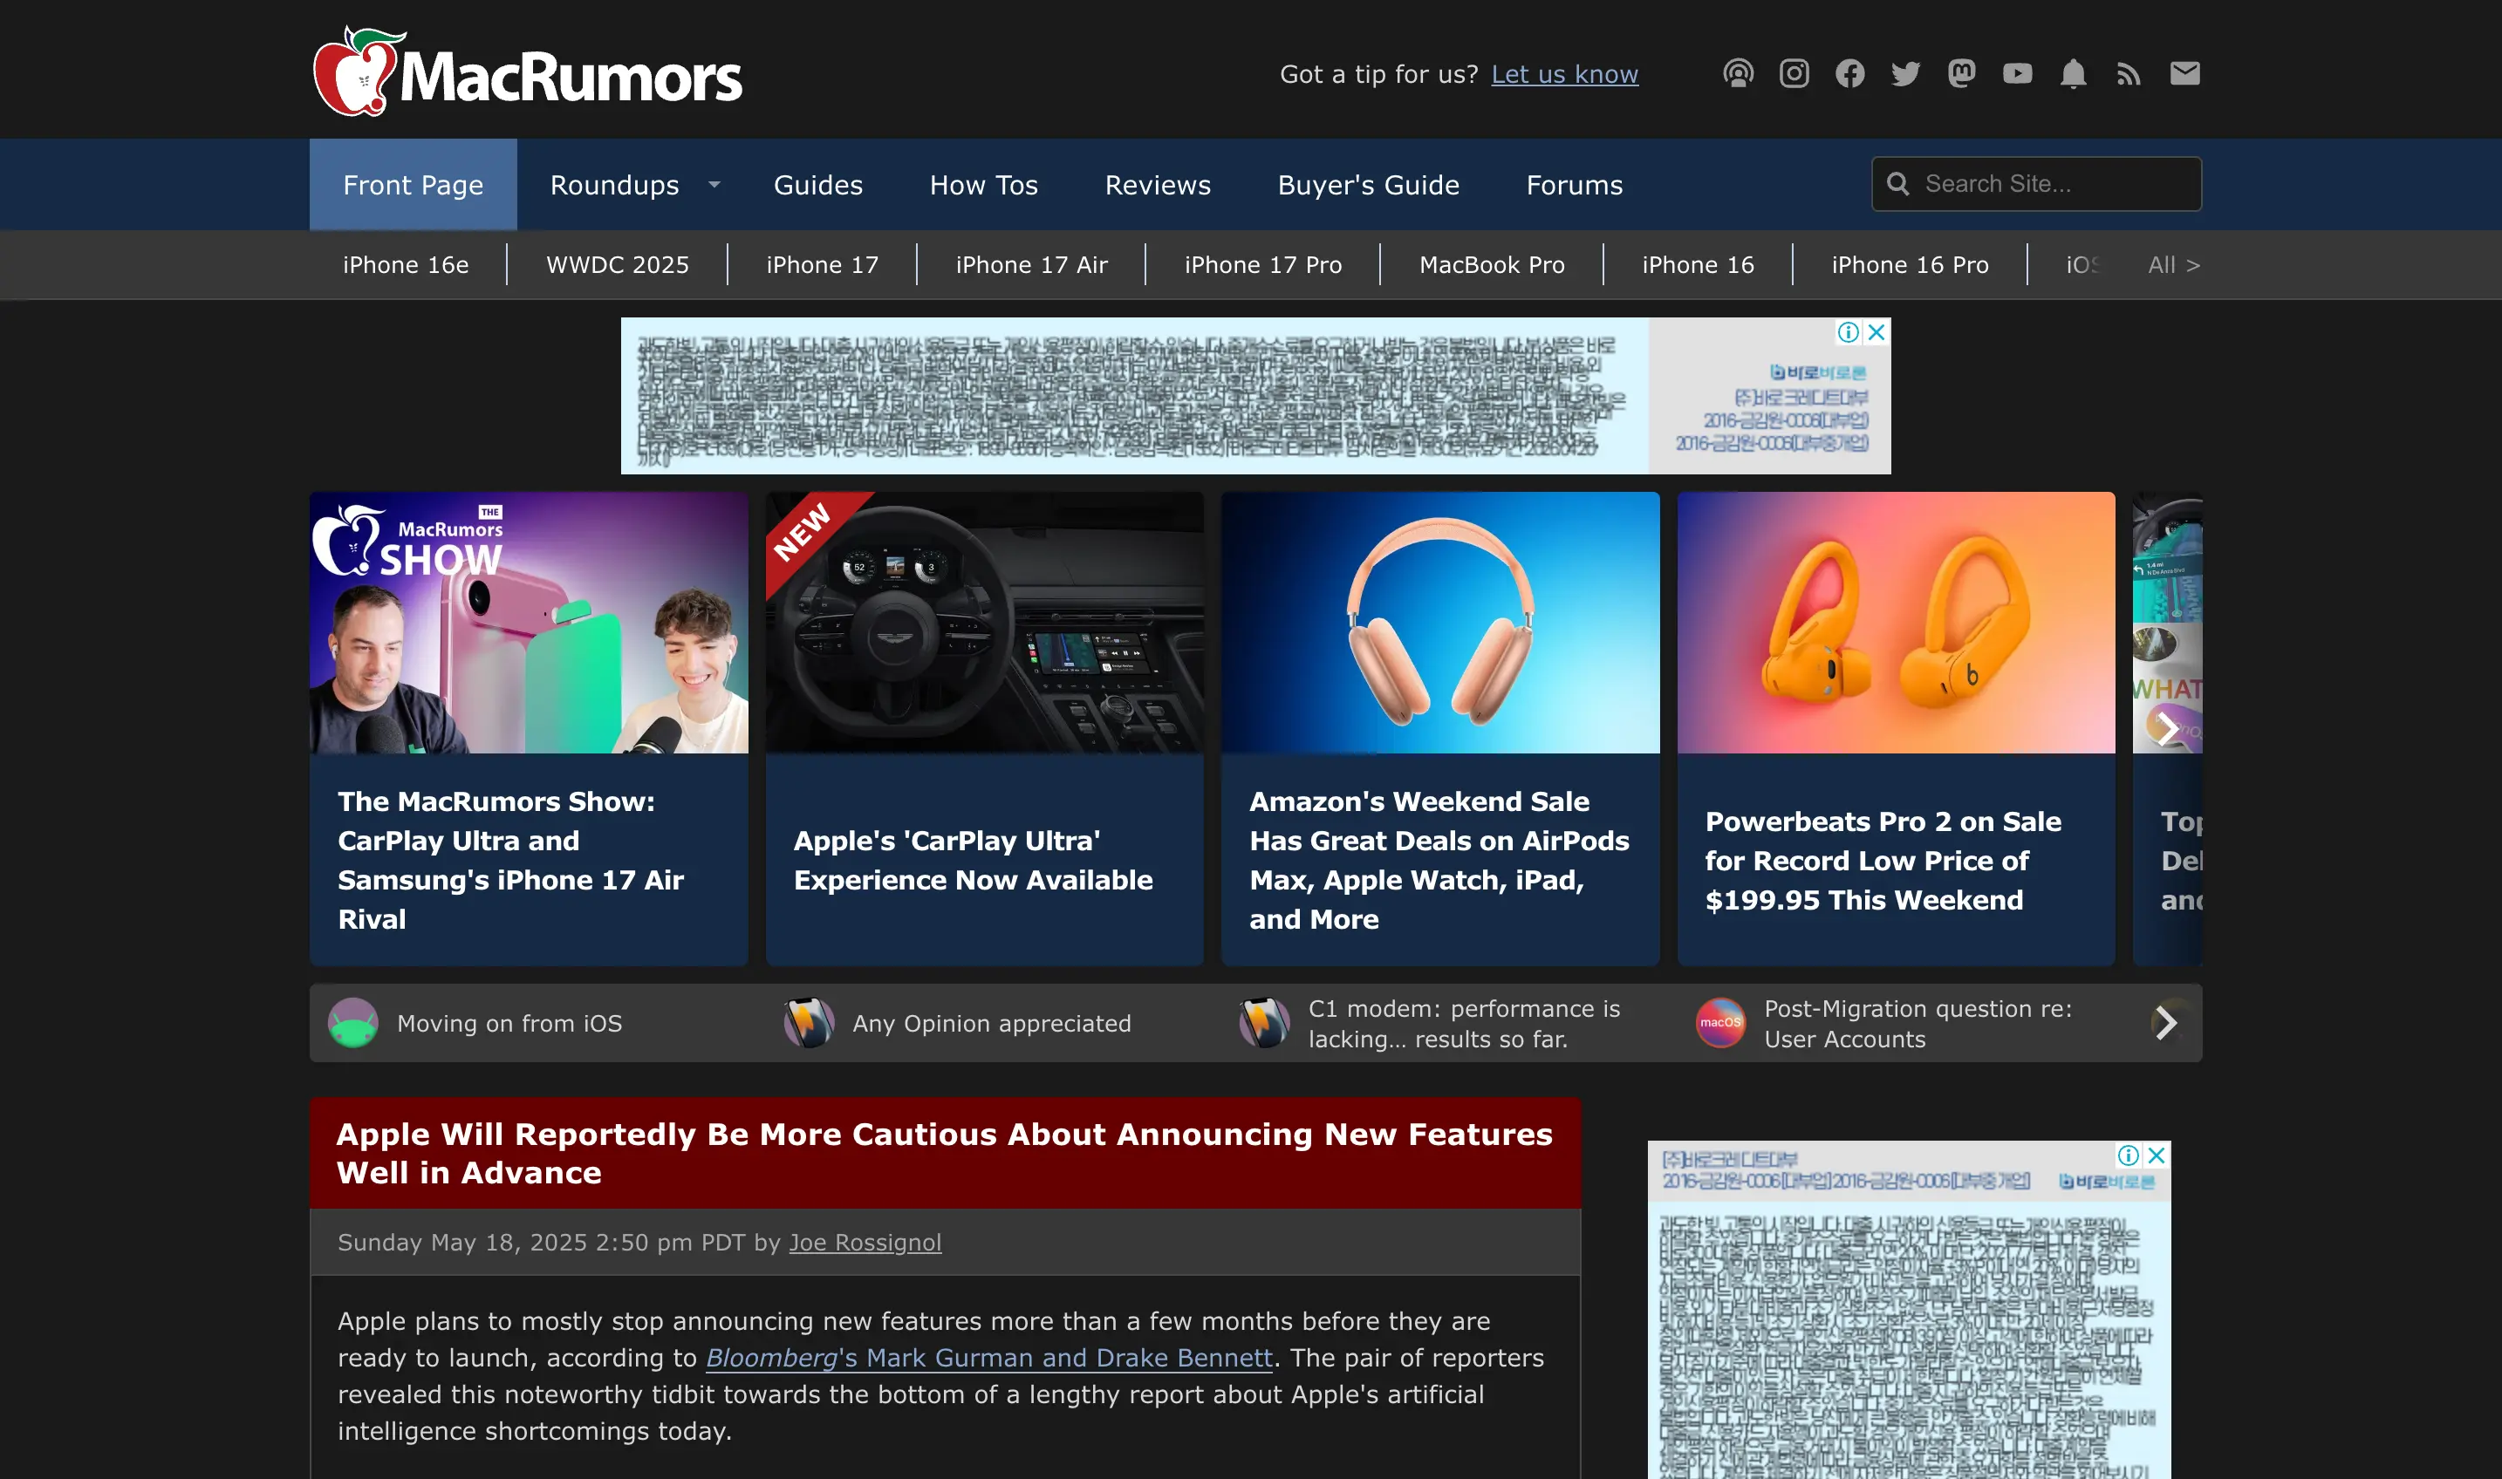Click the email envelope icon
Screen dimensions: 2502x1479
[x=2184, y=74]
